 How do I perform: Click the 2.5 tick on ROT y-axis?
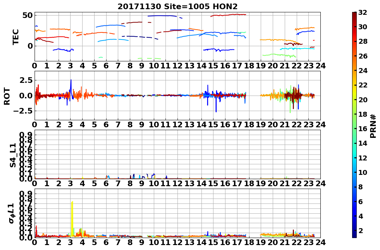coord(26,80)
